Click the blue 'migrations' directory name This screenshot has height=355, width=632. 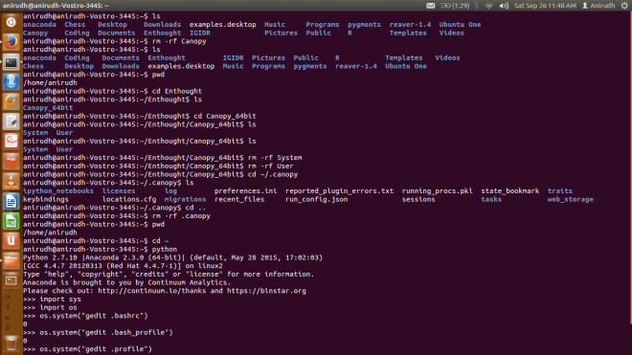(185, 199)
